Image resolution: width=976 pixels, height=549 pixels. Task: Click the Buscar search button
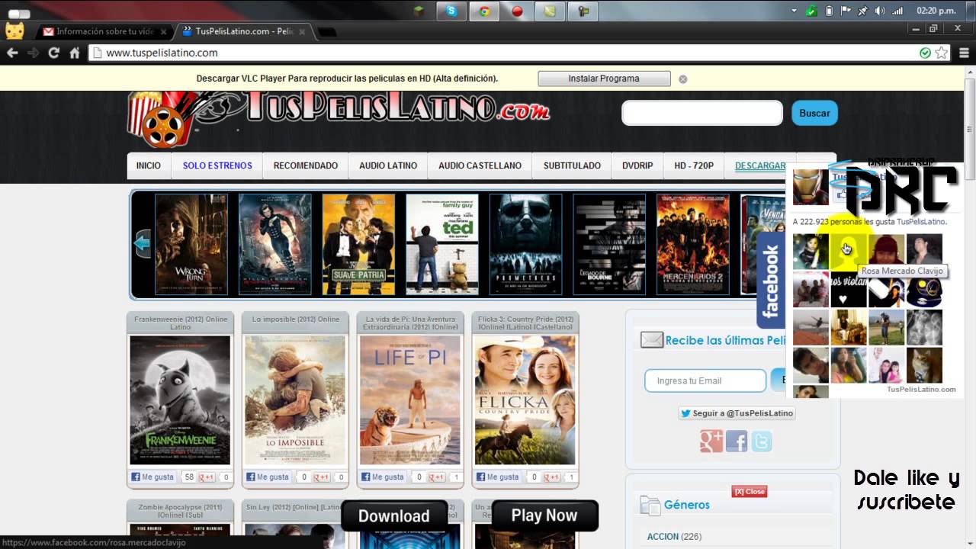click(814, 113)
